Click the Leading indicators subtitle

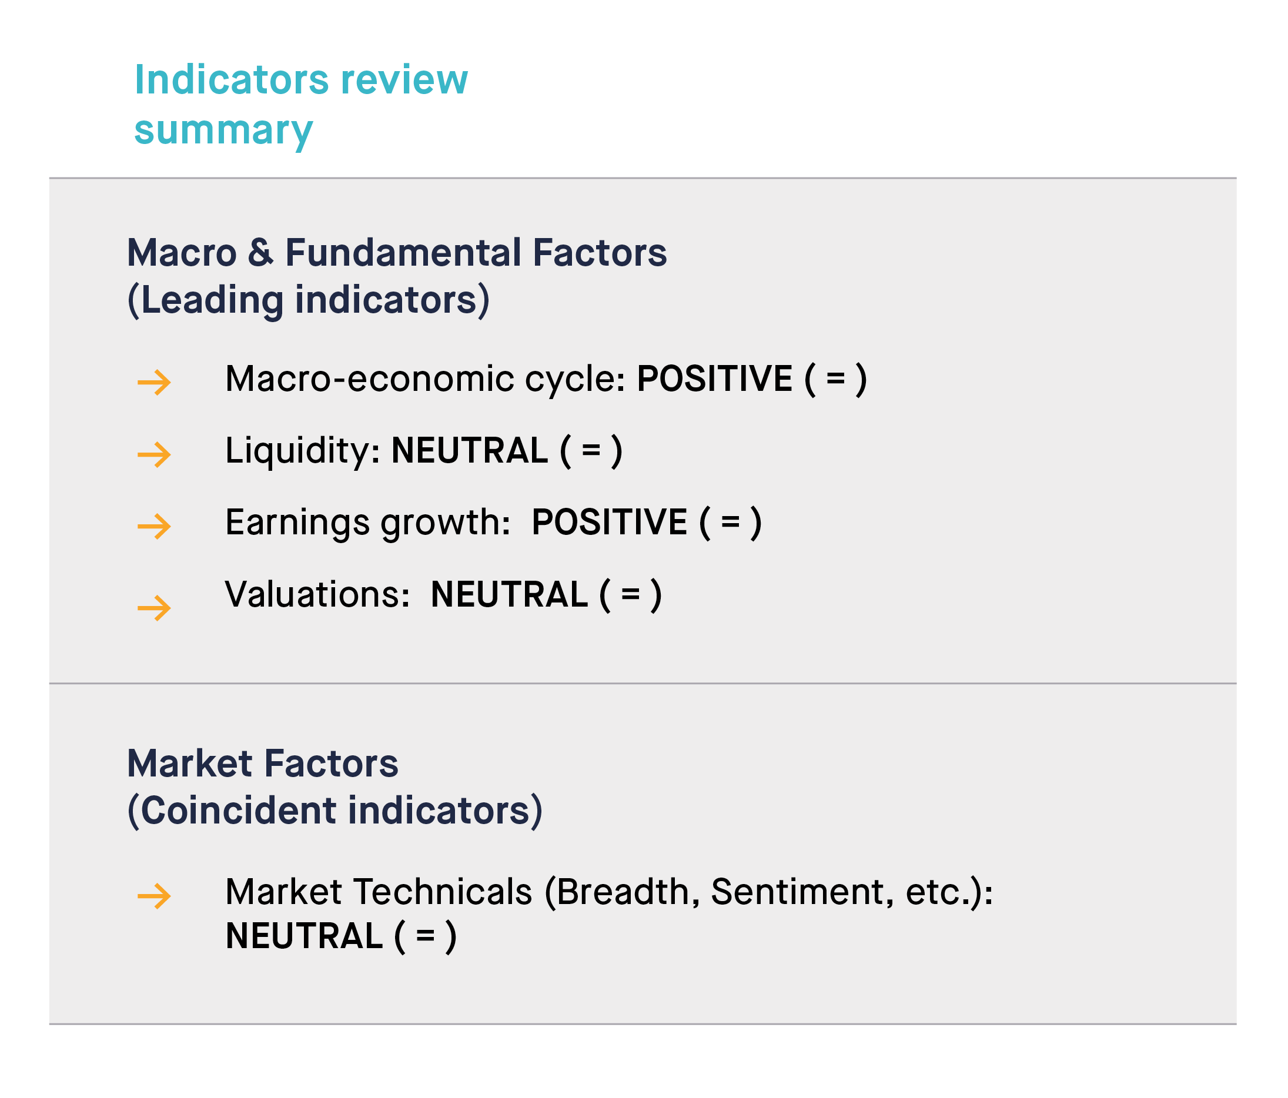click(x=308, y=300)
